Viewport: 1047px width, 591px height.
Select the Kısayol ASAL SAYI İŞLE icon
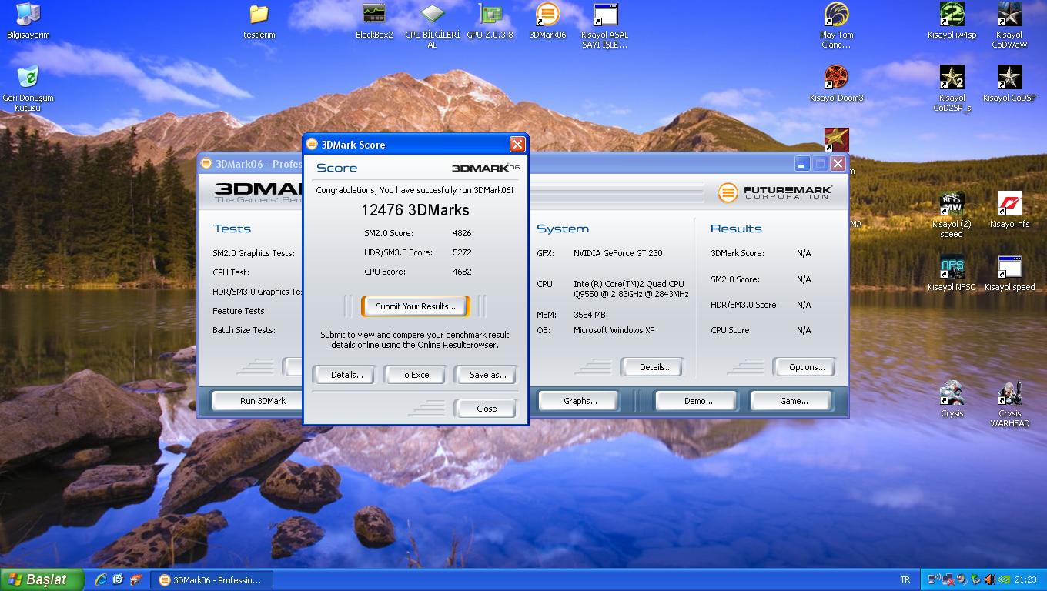[x=605, y=26]
